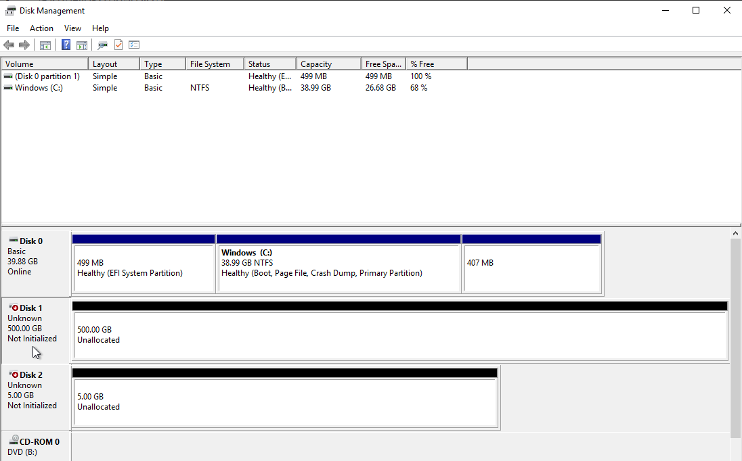Image resolution: width=742 pixels, height=461 pixels.
Task: Click the Disk 2 'Not Initialized' status text
Action: point(32,406)
